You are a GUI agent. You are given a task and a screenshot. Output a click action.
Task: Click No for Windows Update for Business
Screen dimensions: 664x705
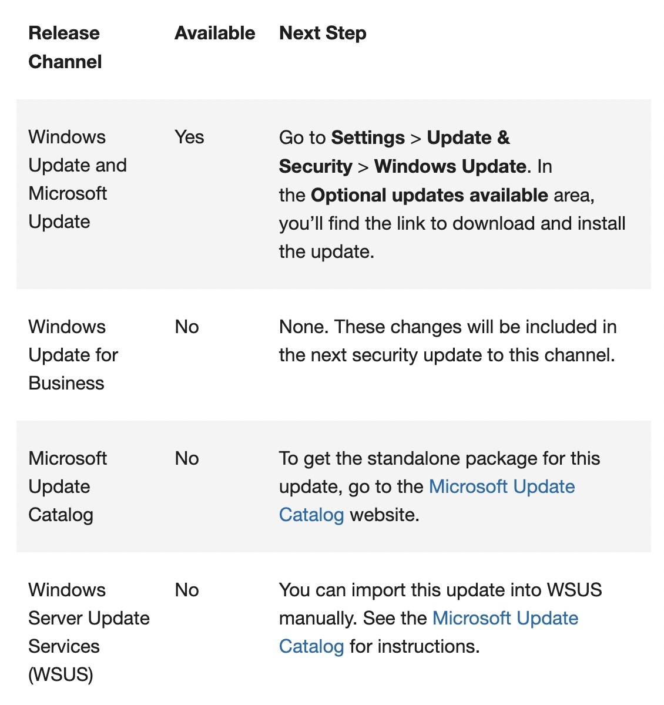(x=187, y=327)
